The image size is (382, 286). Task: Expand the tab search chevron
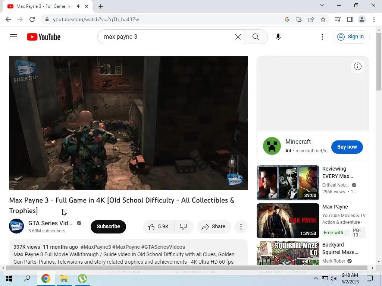322,5
